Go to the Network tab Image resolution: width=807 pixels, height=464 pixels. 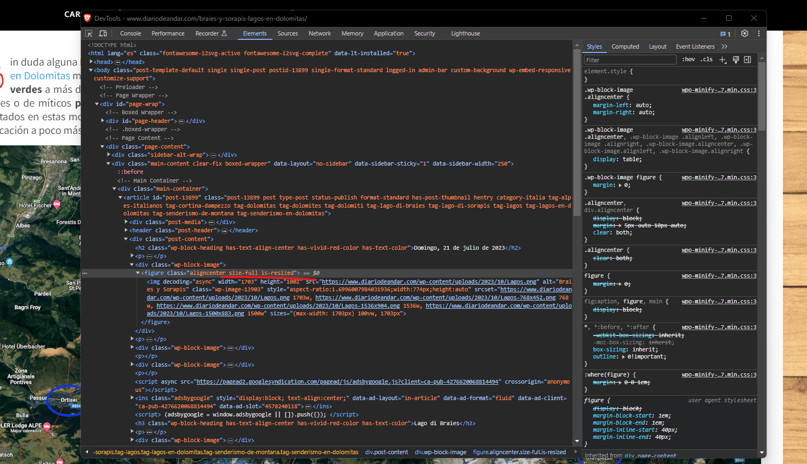click(x=320, y=33)
